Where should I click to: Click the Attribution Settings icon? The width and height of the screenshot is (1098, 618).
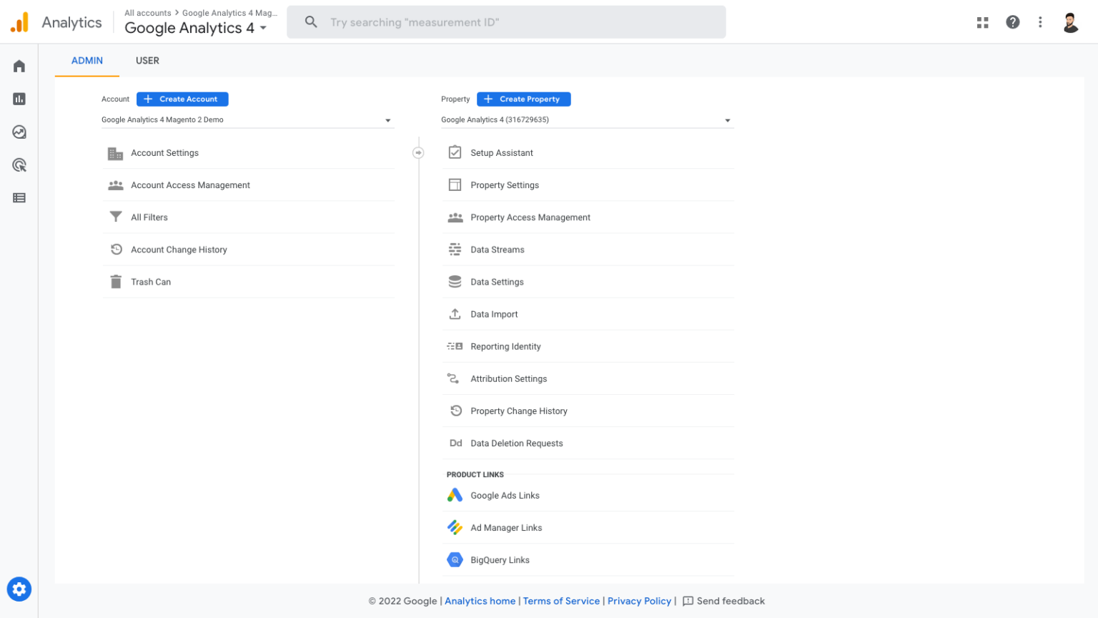[453, 378]
